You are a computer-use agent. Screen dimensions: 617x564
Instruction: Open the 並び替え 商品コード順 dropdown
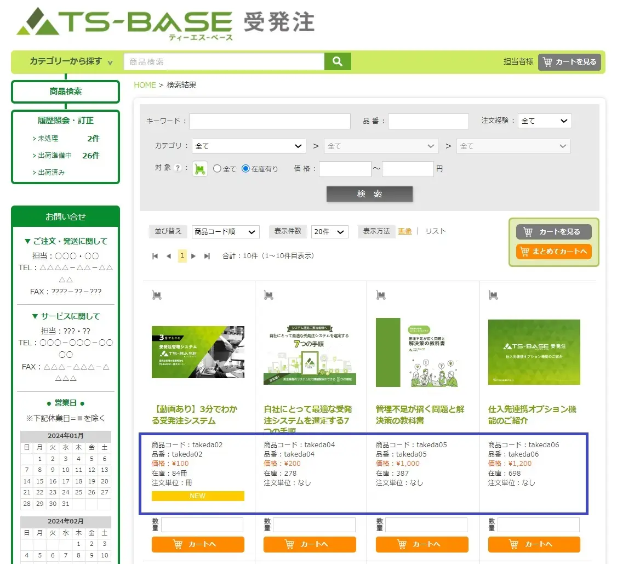click(x=225, y=232)
